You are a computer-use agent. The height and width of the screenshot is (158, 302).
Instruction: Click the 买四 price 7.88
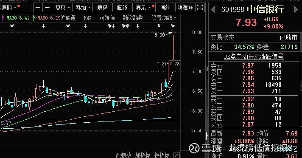pyautogui.click(x=248, y=118)
